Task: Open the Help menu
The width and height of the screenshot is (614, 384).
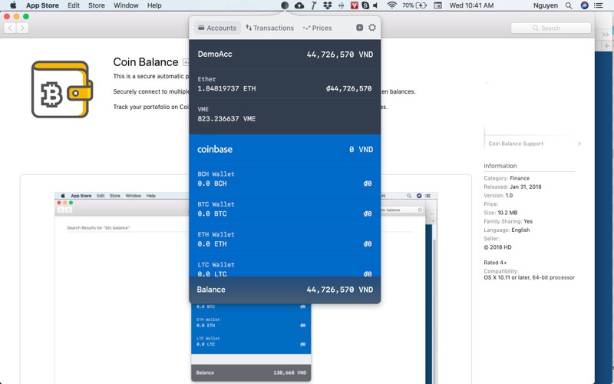Action: (154, 5)
